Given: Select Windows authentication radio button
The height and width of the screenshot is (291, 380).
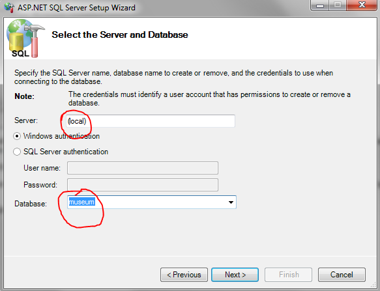Looking at the screenshot, I should click(x=17, y=136).
